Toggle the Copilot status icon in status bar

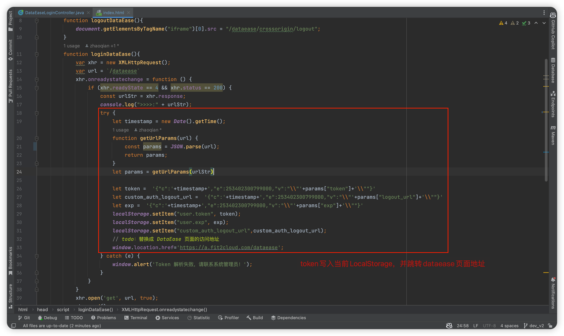449,326
